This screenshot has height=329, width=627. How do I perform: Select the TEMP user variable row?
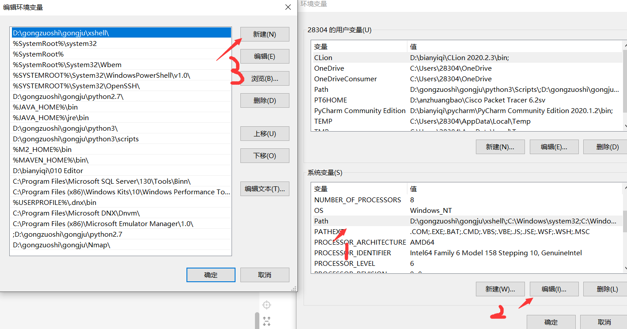467,121
